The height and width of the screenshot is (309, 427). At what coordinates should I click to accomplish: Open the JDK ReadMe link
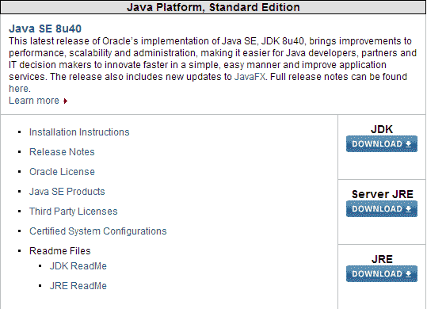tap(78, 266)
